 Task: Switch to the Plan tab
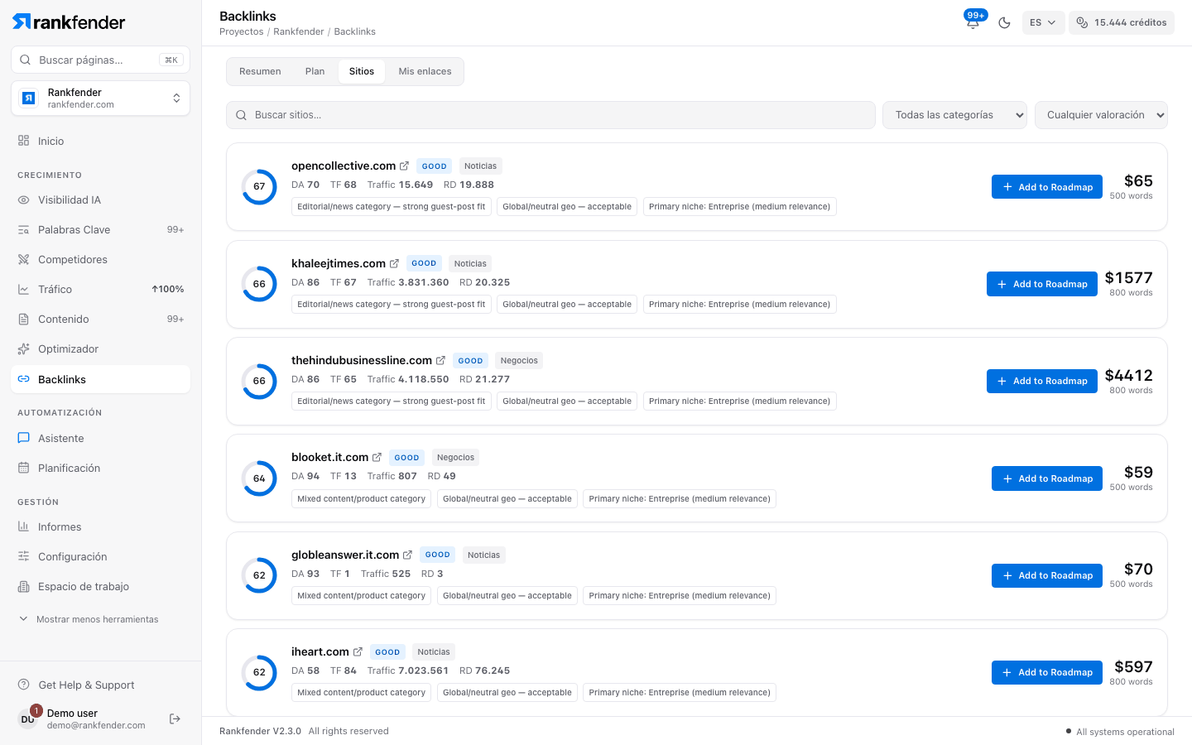click(x=315, y=71)
